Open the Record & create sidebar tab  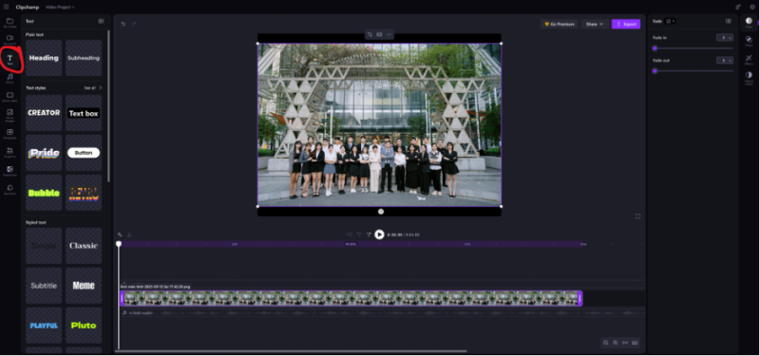(x=9, y=40)
